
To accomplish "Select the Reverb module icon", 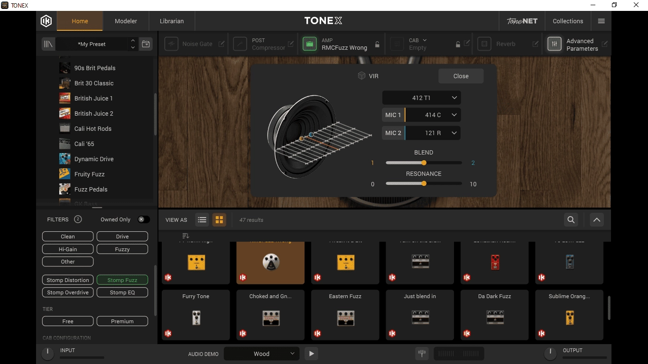I will pos(484,44).
